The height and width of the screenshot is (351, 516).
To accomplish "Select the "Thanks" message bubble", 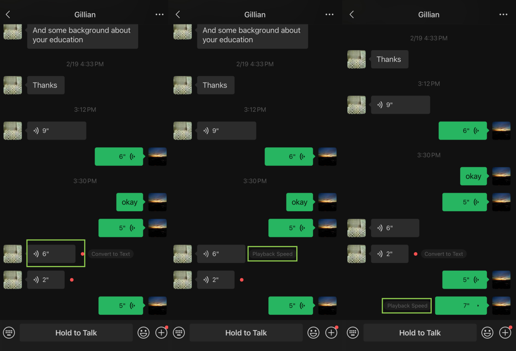I will click(x=46, y=85).
